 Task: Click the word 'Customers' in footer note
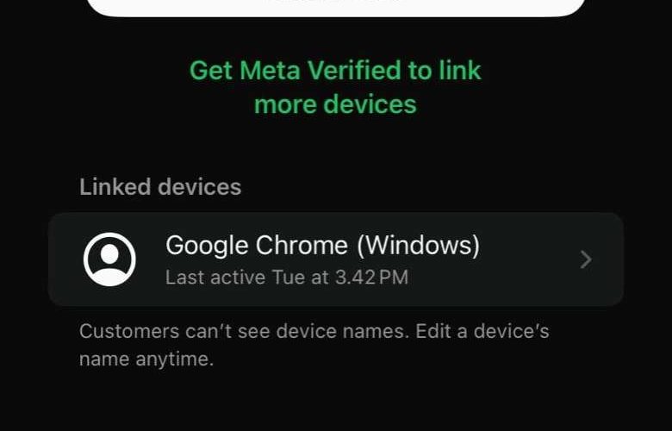tap(129, 331)
